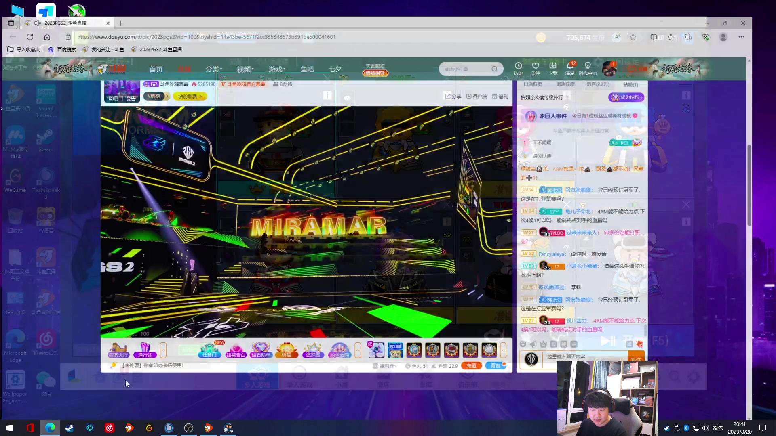Click the 成为钻粉 button
The height and width of the screenshot is (436, 776).
pyautogui.click(x=626, y=97)
